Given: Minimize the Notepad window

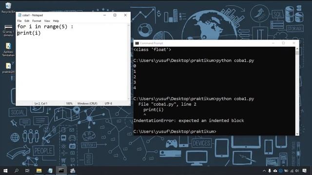Looking at the screenshot, I should point(104,15).
